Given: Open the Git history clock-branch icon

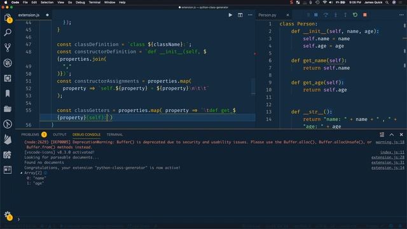Looking at the screenshot, I should point(8,124).
